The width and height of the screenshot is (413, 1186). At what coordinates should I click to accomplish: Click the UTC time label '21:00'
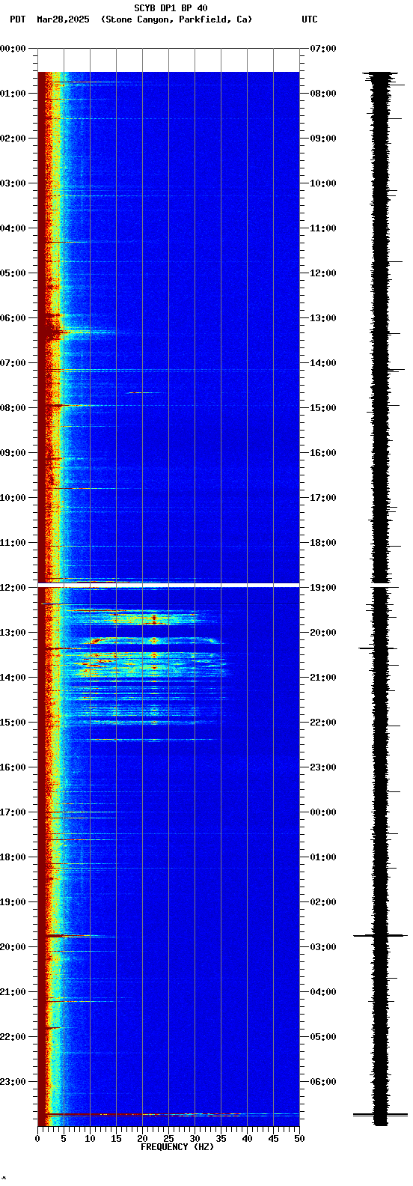323,678
